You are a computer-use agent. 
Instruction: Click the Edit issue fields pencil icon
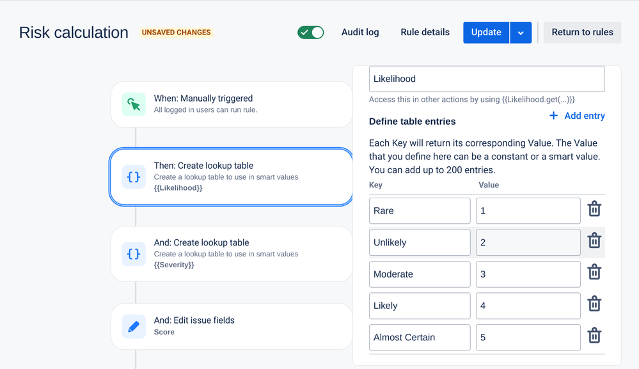[x=134, y=327]
